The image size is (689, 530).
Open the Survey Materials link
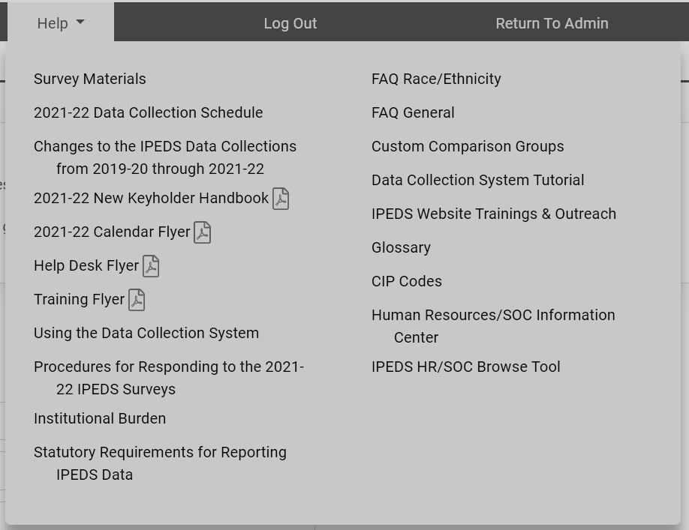coord(90,79)
